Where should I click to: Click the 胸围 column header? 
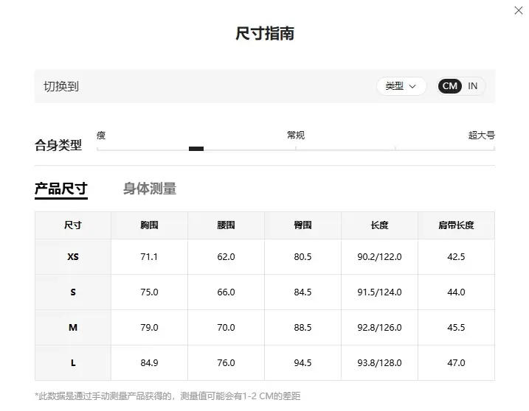click(x=150, y=225)
